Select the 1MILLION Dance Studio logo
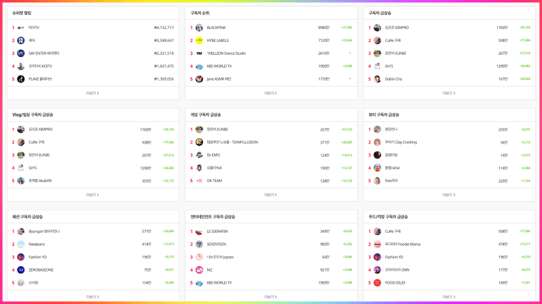Viewport: 542px width, 304px height. (199, 53)
